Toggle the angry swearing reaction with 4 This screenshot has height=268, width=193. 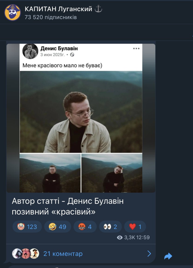point(85,227)
